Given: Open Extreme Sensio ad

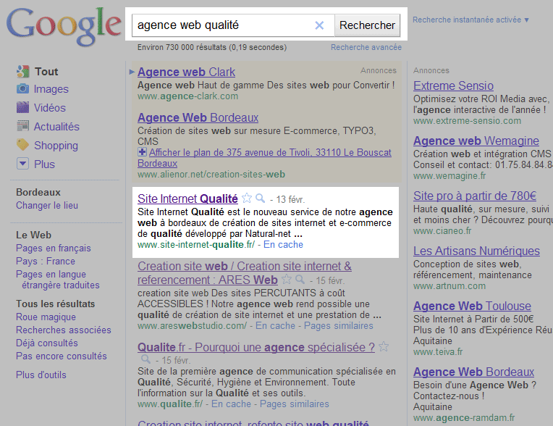Looking at the screenshot, I should tap(453, 85).
